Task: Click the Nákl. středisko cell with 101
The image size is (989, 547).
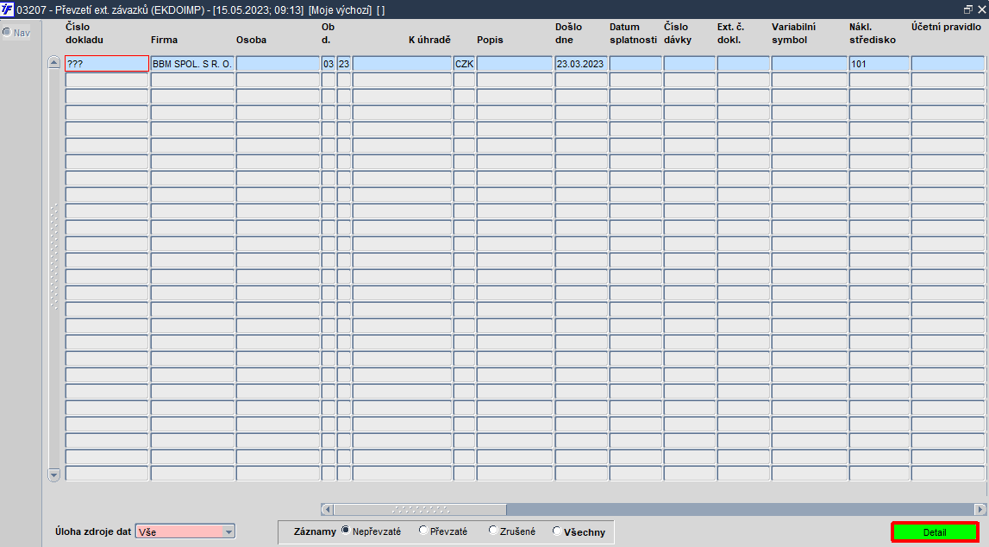Action: point(879,64)
